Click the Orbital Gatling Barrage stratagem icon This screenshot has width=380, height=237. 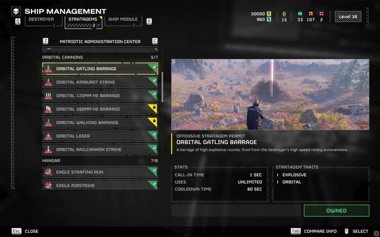(x=48, y=69)
